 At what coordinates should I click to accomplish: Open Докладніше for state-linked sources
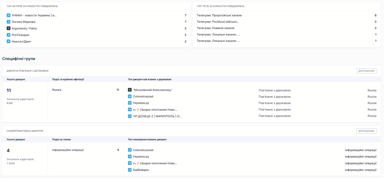coord(366,71)
